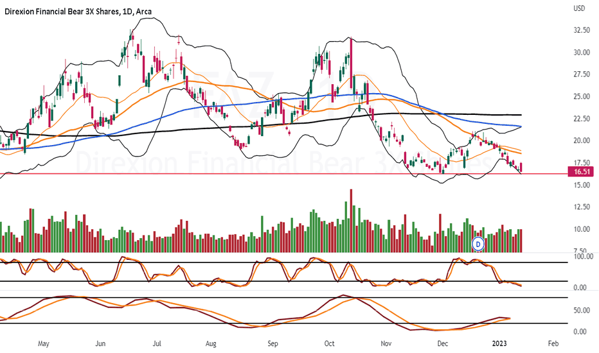
Task: Click the 30.00 price axis label
Action: click(582, 52)
